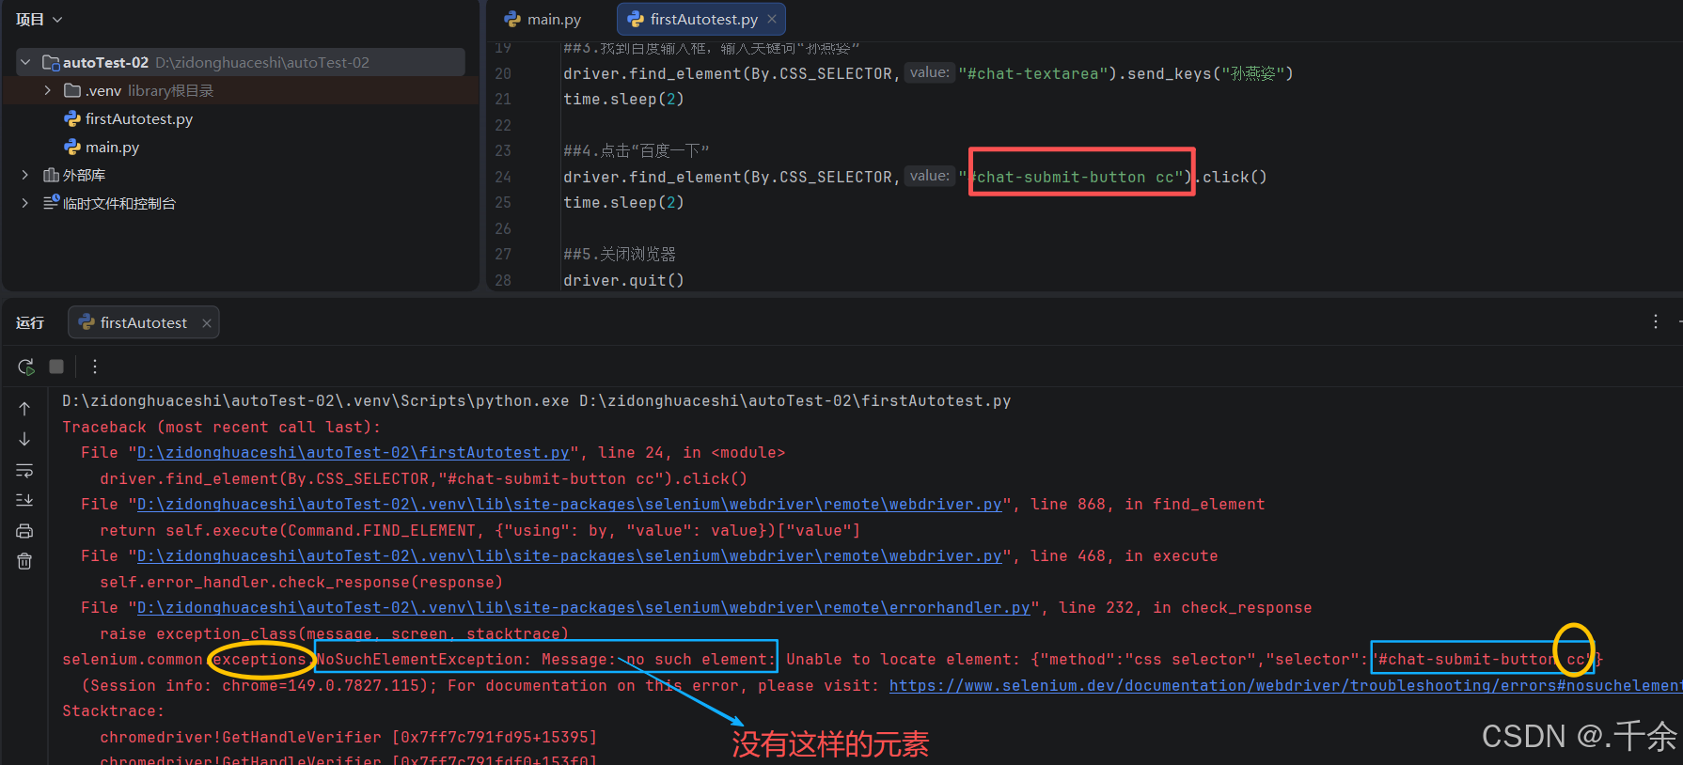The height and width of the screenshot is (765, 1683).
Task: Click line number 28 in gutter
Action: [x=503, y=280]
